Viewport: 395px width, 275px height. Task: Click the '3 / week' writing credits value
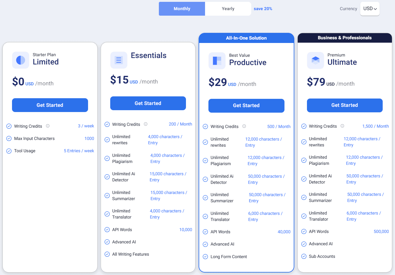pos(86,126)
